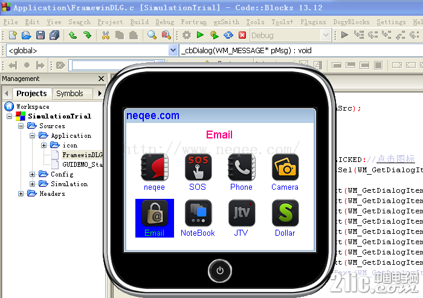This screenshot has width=423, height=298.
Task: Click the Cut scissors icon
Action: click(106, 35)
